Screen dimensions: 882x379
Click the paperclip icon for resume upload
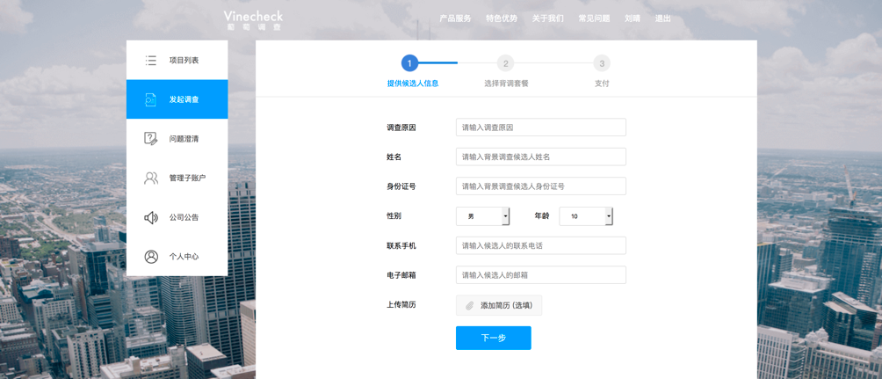470,305
